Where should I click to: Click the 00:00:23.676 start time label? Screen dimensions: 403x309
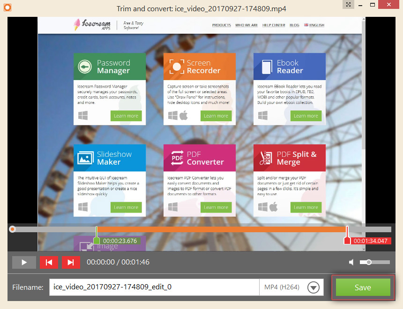pyautogui.click(x=120, y=241)
